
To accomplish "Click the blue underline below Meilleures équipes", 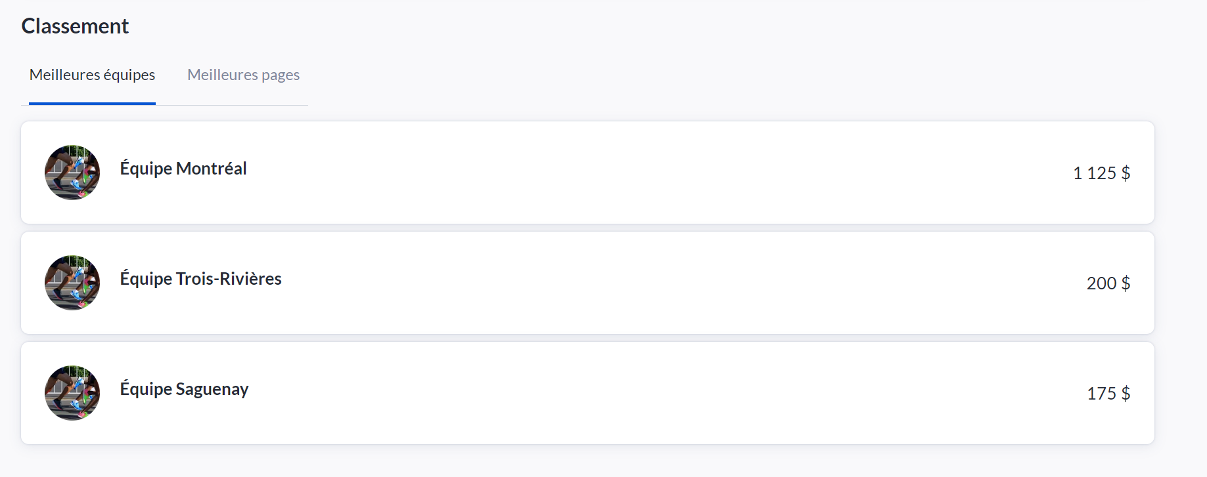I will pyautogui.click(x=92, y=104).
